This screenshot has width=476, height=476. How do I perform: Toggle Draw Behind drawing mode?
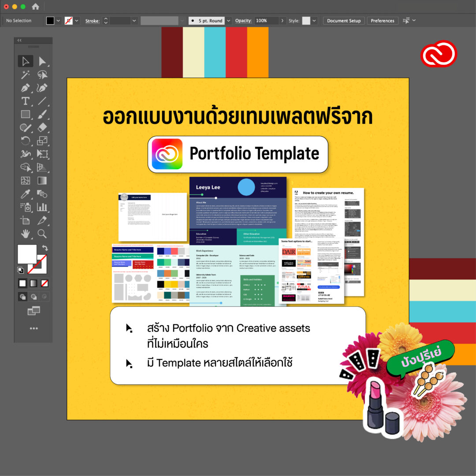tap(33, 296)
